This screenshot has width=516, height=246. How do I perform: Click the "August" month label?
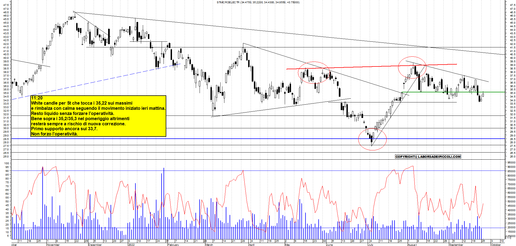coord(412,245)
